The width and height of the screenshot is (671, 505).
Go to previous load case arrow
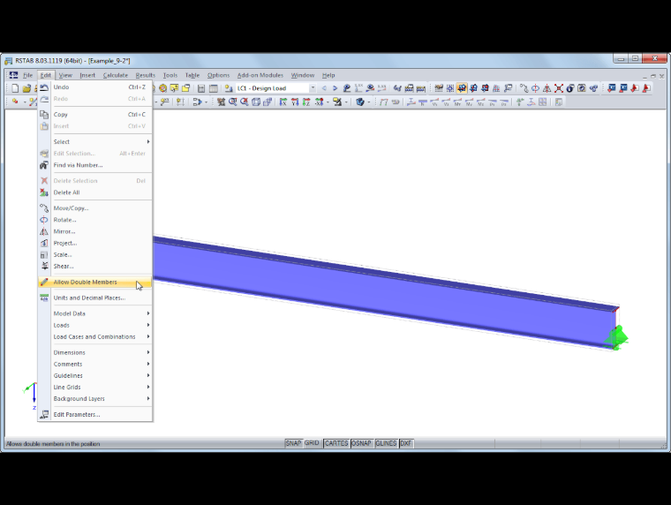click(324, 88)
